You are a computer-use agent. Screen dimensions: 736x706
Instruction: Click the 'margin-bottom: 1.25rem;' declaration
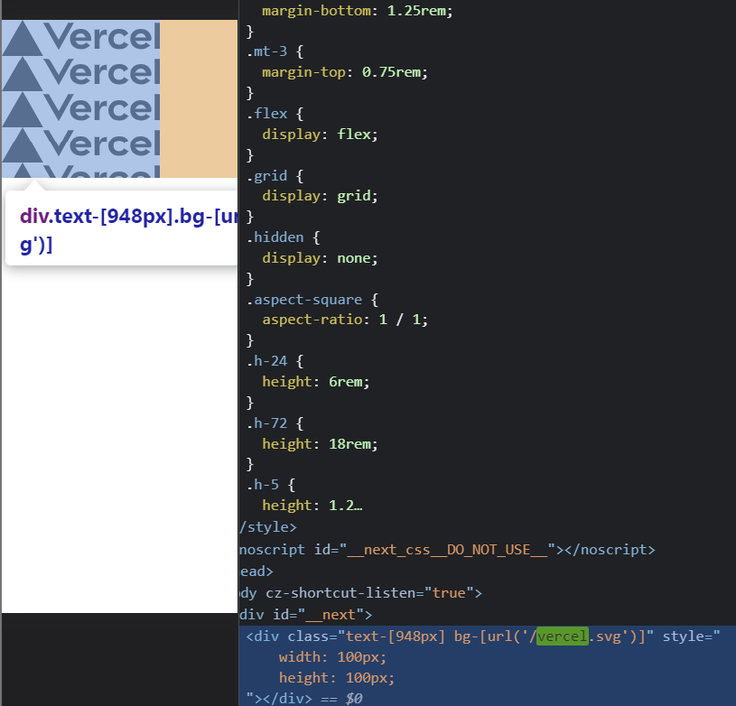point(358,10)
